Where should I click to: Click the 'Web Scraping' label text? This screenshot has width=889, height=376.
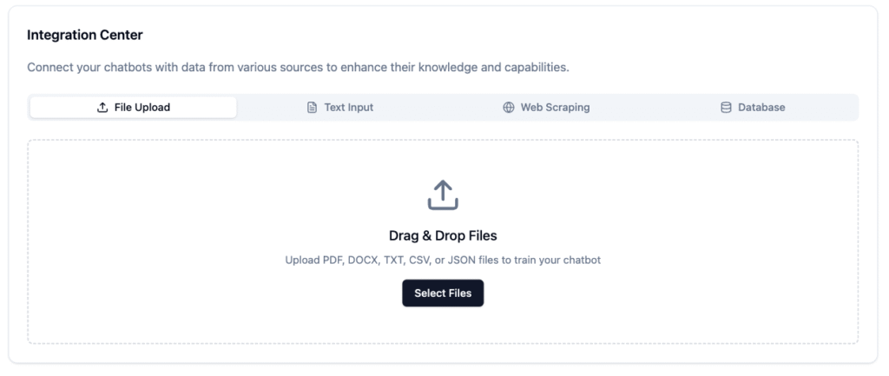pos(555,107)
